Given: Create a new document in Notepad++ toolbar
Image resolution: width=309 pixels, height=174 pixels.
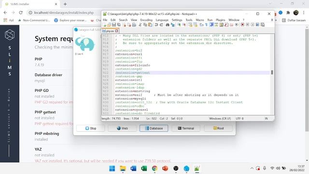Looking at the screenshot, I should 104,25.
